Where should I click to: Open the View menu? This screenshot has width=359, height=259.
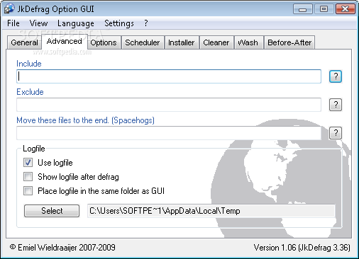tap(38, 23)
